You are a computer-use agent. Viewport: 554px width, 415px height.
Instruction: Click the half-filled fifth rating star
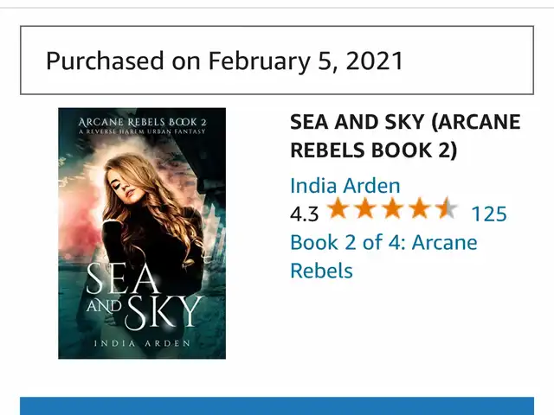click(x=444, y=211)
